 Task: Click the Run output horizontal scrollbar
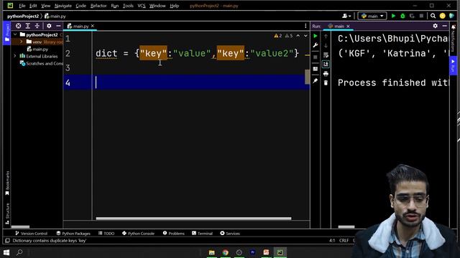tap(346, 226)
